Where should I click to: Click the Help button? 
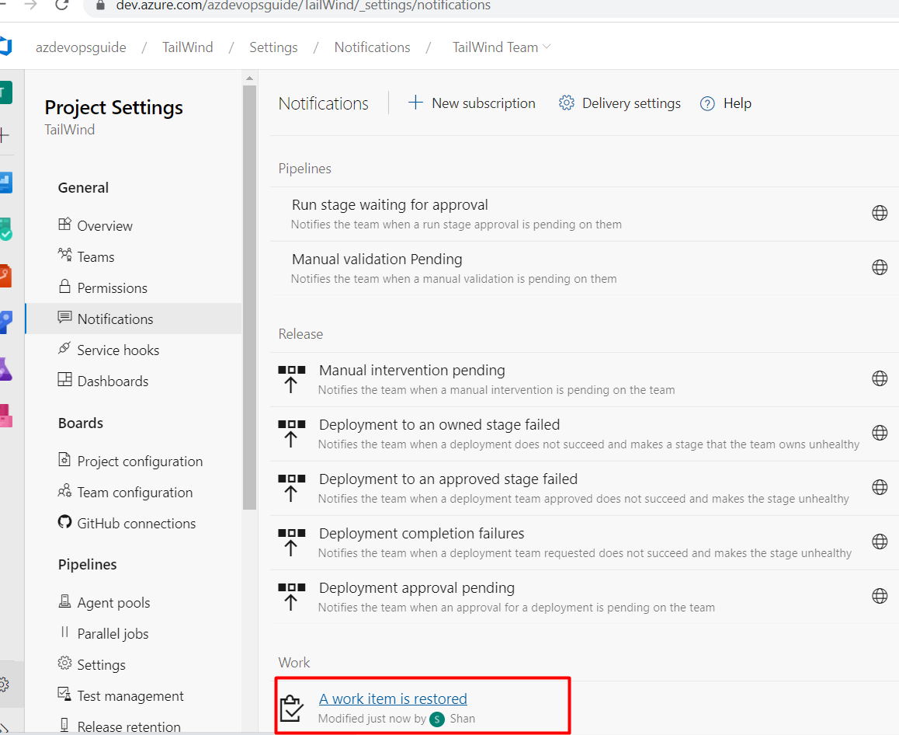coord(725,103)
